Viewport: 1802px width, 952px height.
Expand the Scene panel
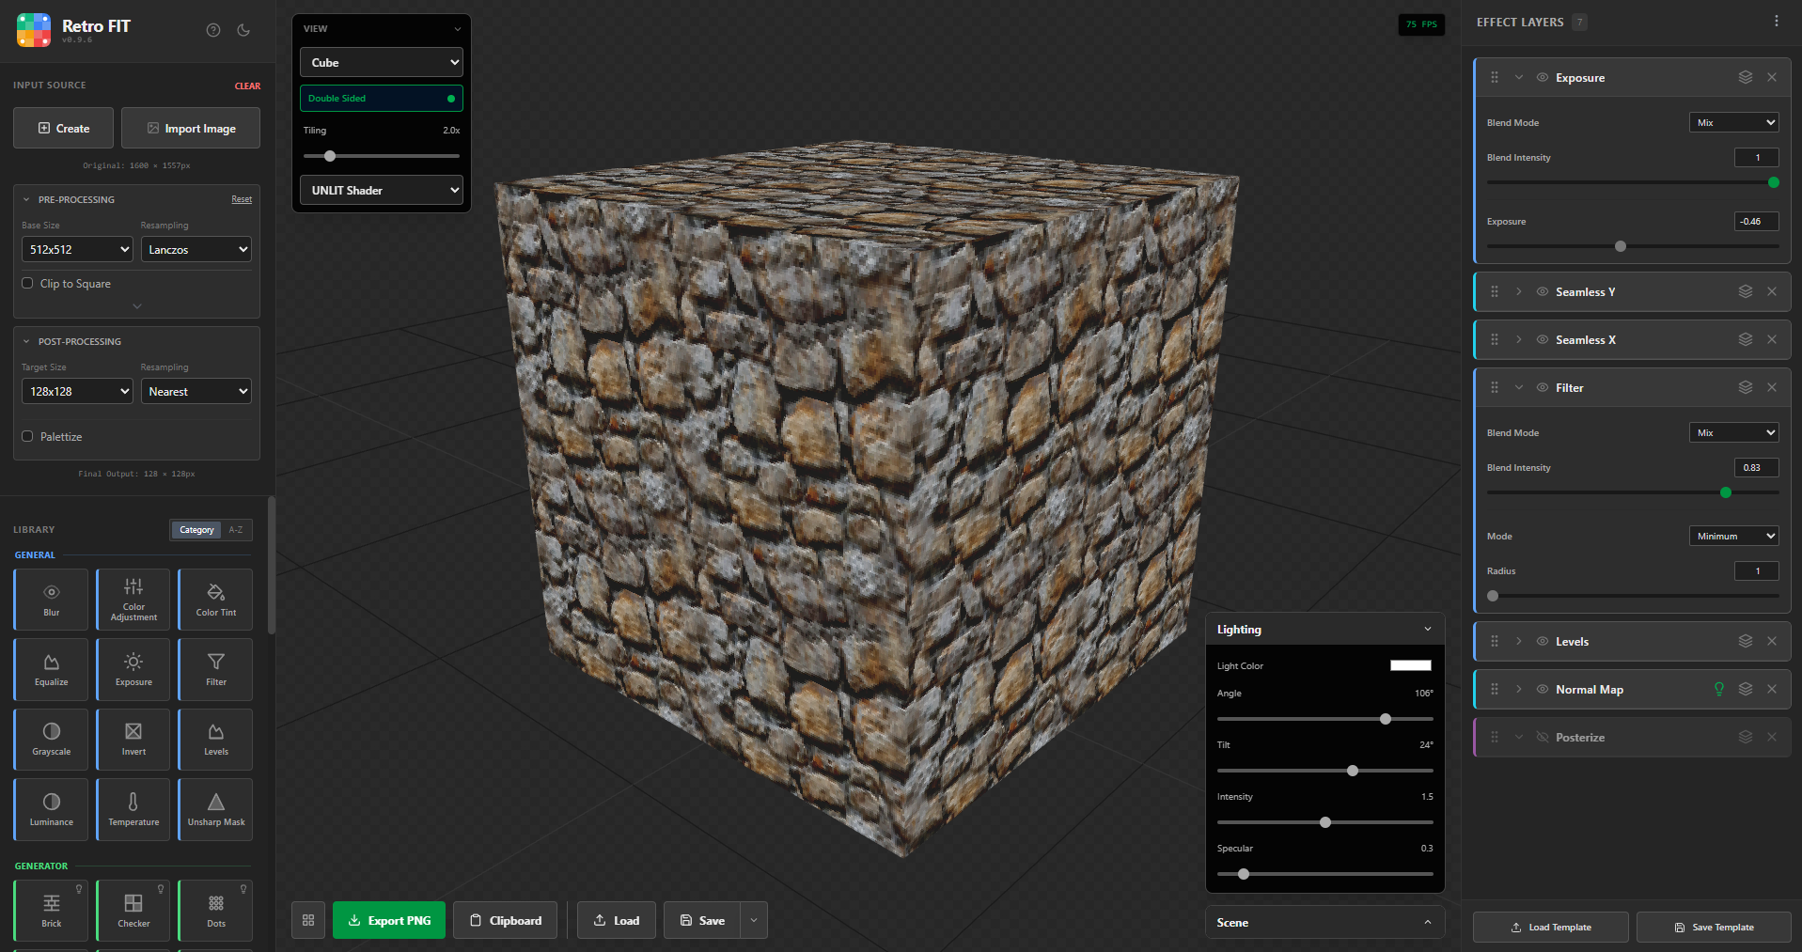click(1325, 923)
